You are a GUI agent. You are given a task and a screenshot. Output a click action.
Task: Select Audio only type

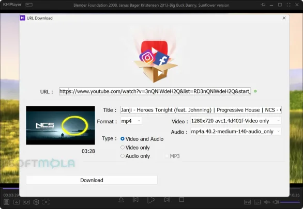coord(135,156)
